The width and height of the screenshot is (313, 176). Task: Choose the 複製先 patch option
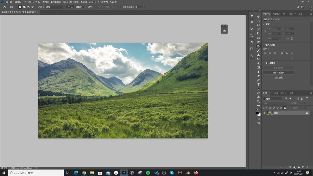point(79,7)
